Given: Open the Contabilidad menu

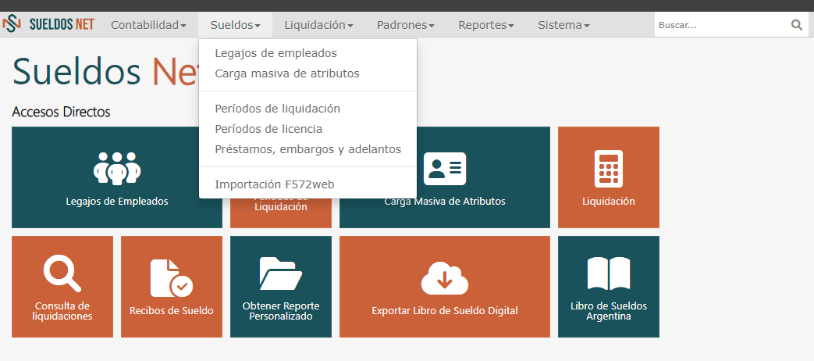Looking at the screenshot, I should pyautogui.click(x=148, y=24).
